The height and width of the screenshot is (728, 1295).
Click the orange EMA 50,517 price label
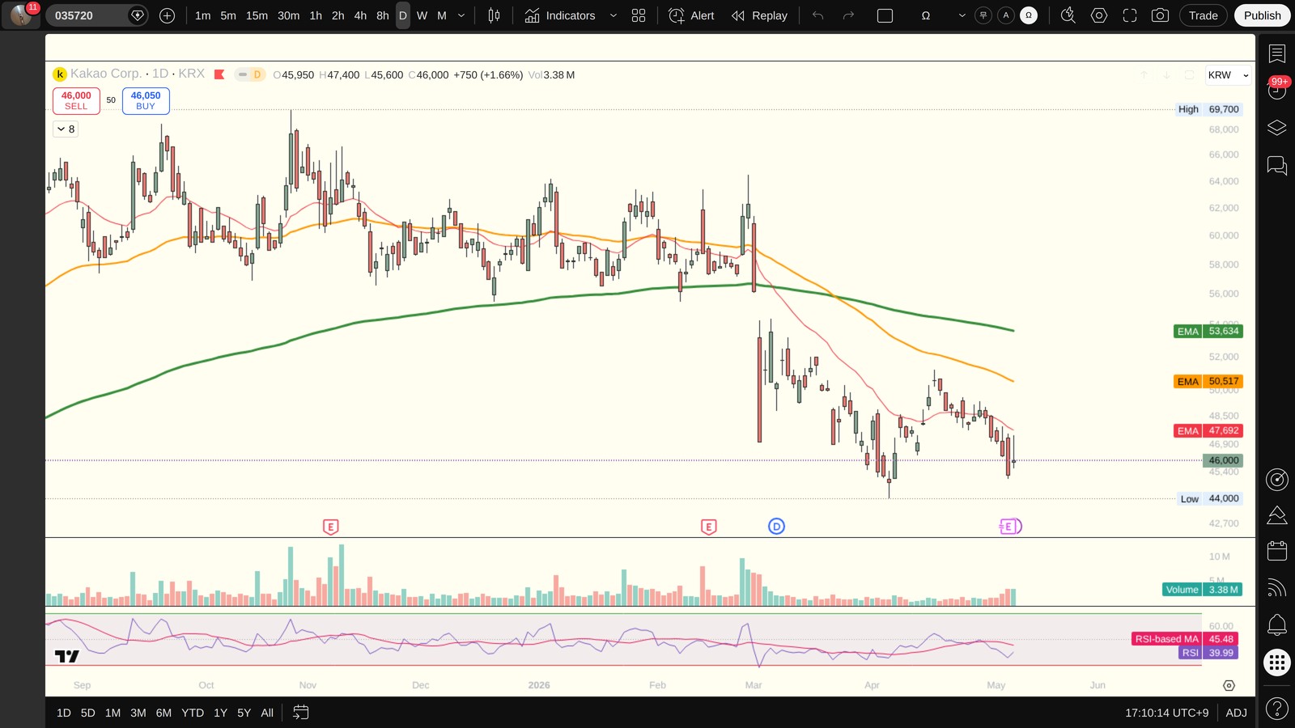1208,382
